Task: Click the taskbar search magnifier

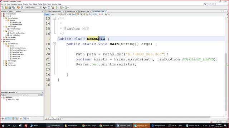Action: coord(9,126)
